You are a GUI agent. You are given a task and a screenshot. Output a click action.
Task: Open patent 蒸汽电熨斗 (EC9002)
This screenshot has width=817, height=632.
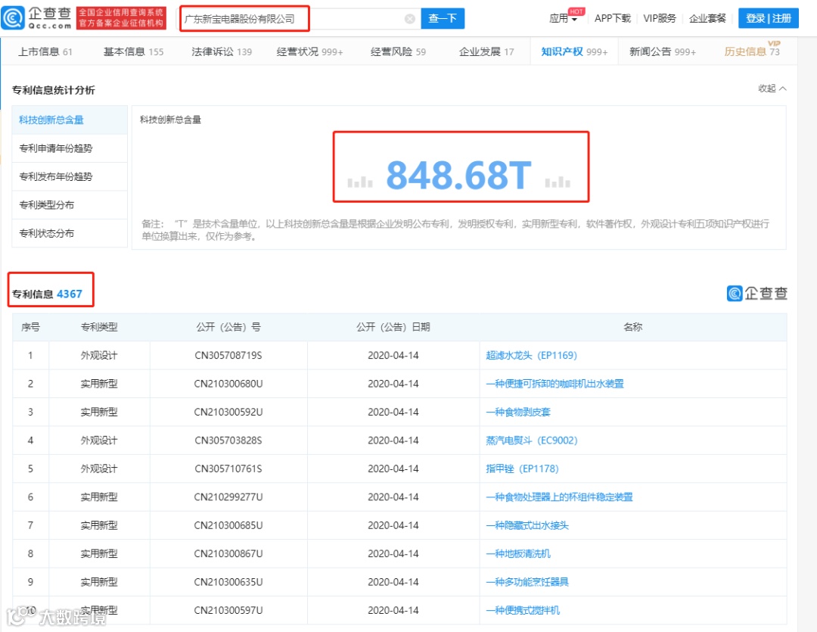[531, 440]
